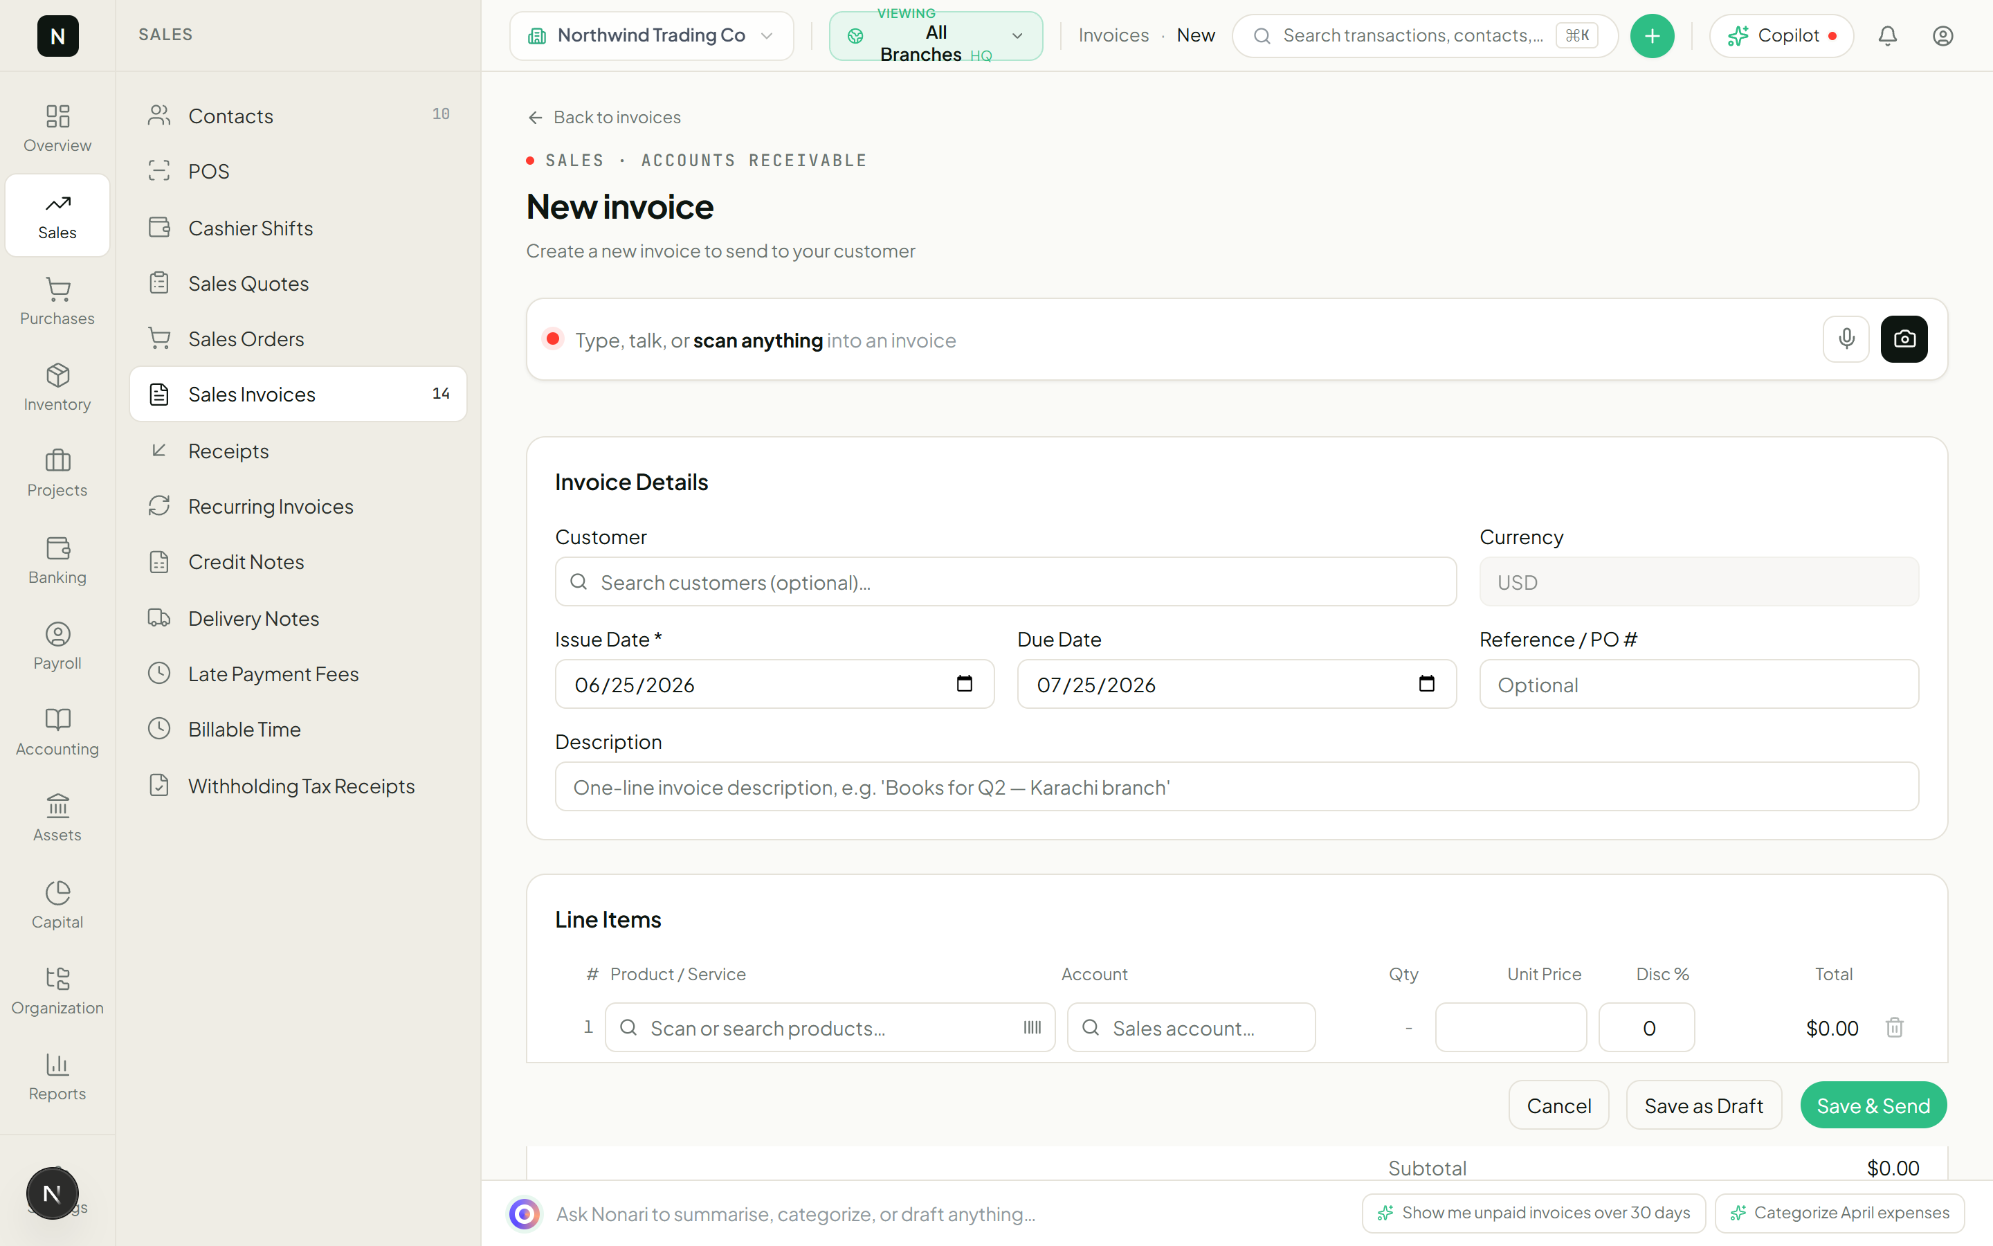The image size is (1993, 1246).
Task: Click Invoices breadcrumb
Action: click(1113, 35)
